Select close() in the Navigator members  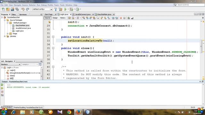pyautogui.click(x=12, y=76)
